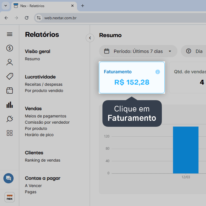Open A Vencer under Contas a pagar

point(33,186)
